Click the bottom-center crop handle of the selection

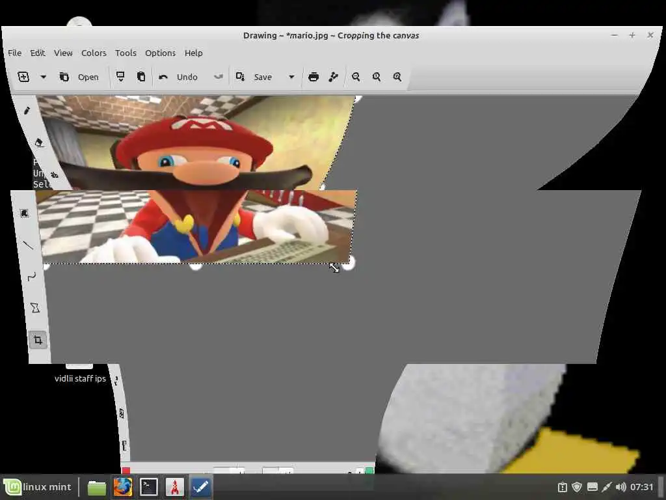point(195,266)
